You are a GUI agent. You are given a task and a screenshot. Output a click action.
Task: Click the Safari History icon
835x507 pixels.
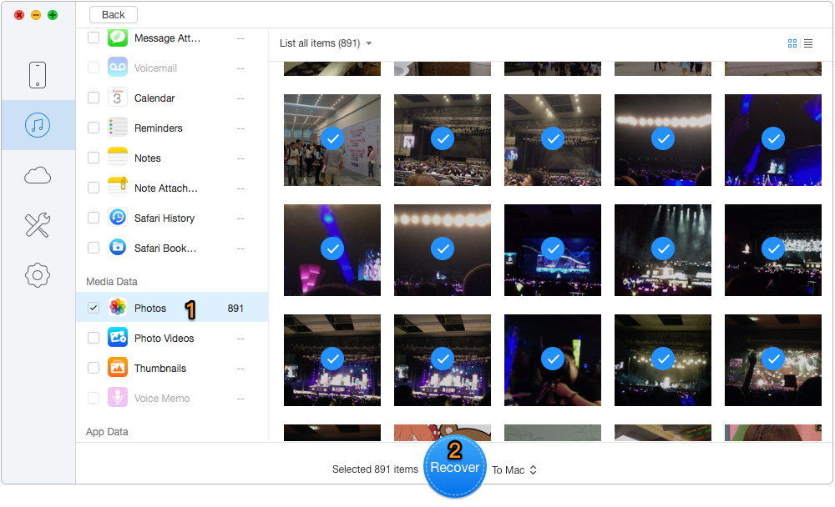[x=118, y=218]
